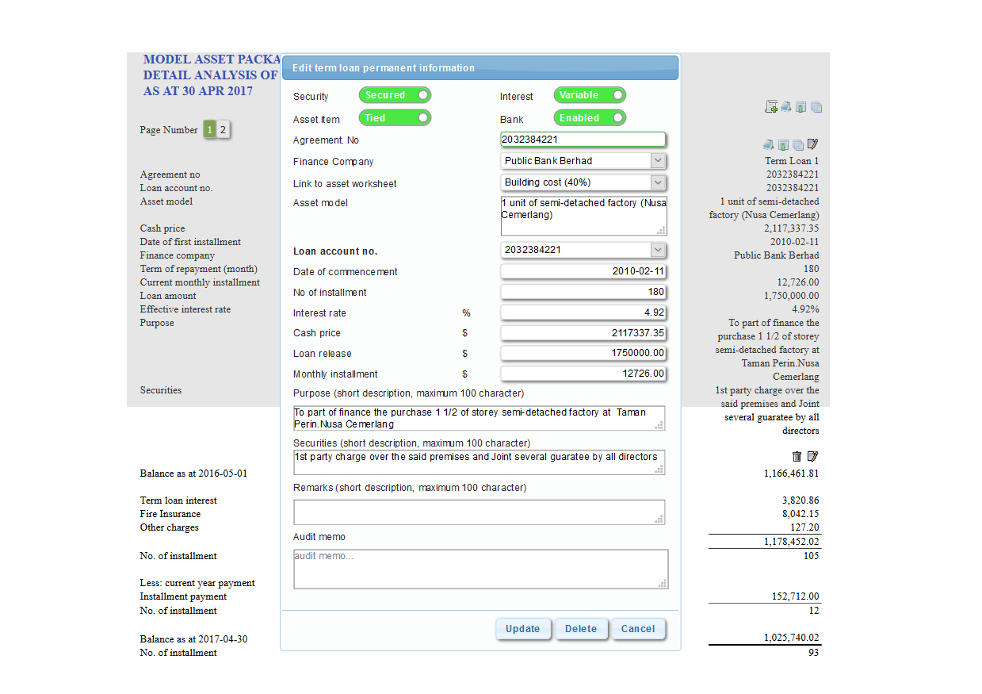Select page number 1
This screenshot has height=694, width=982.
pos(210,130)
